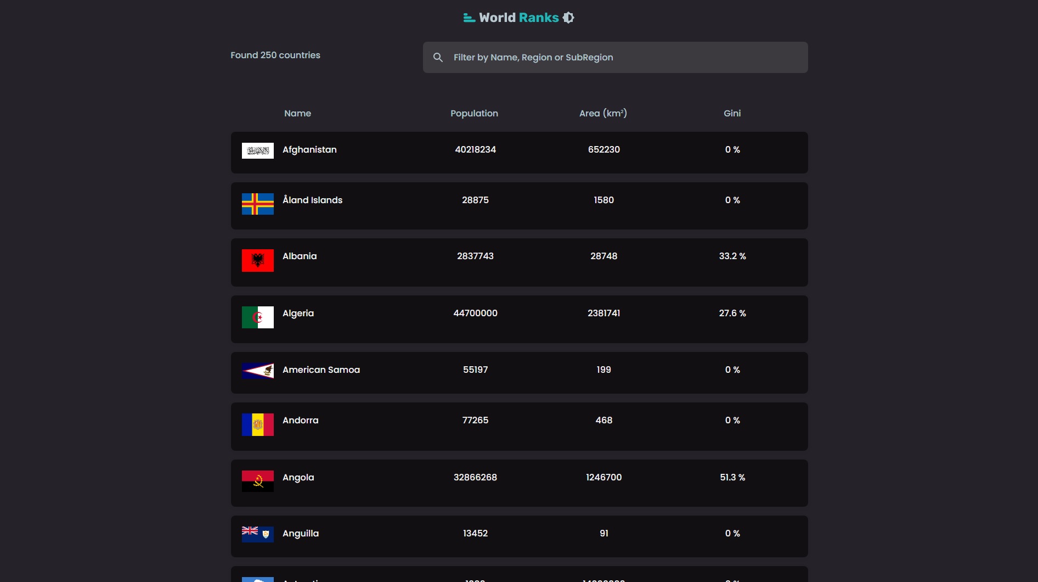Viewport: 1038px width, 582px height.
Task: Click the World Ranks logo icon
Action: click(x=469, y=18)
